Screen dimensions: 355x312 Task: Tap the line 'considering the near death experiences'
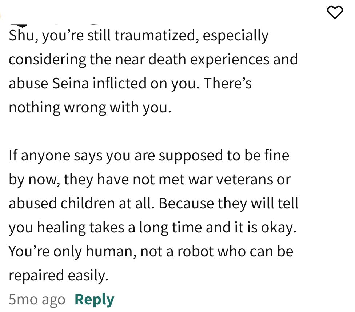click(x=153, y=59)
